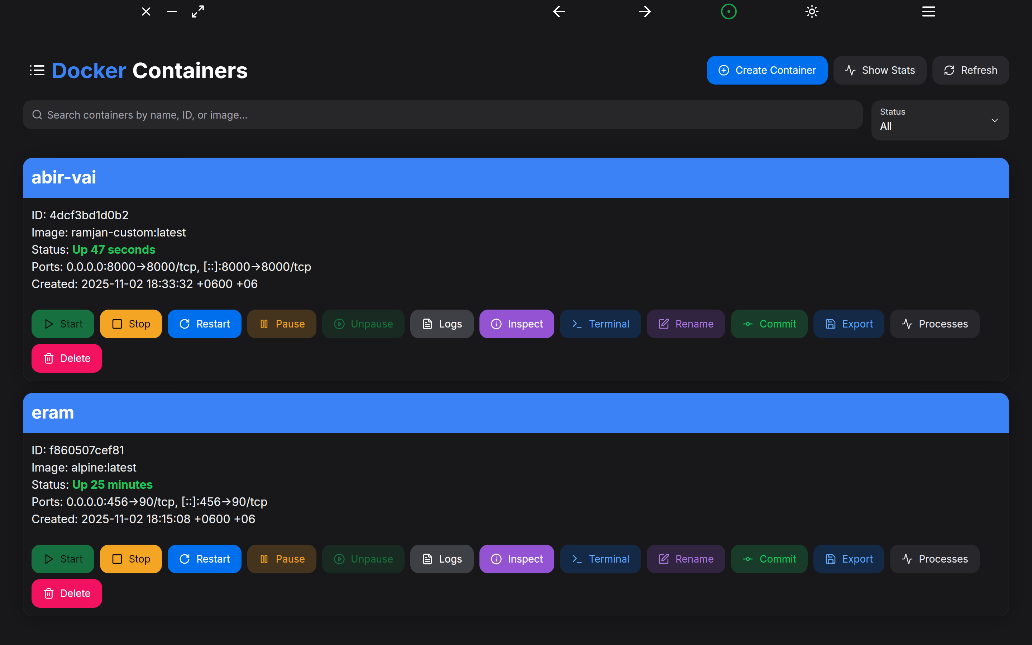View Logs for eram container
The height and width of the screenshot is (645, 1032).
coord(441,559)
